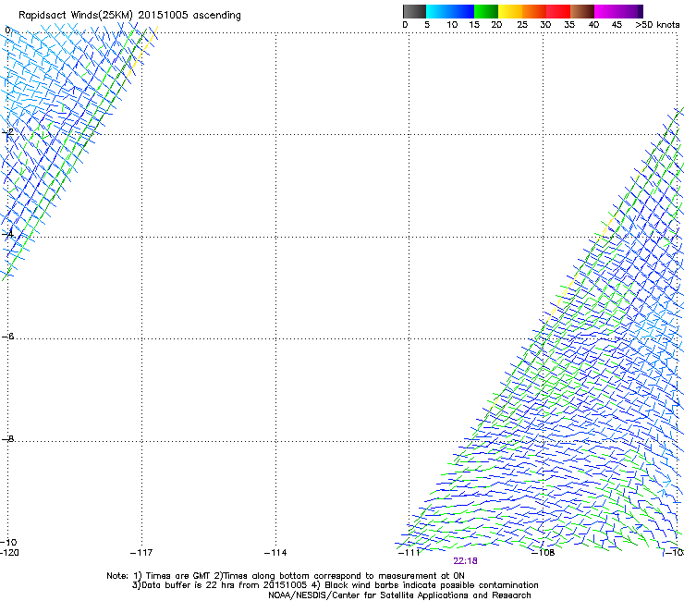Click the purple '22:18' time label
Screen dimensions: 684x601
[465, 561]
